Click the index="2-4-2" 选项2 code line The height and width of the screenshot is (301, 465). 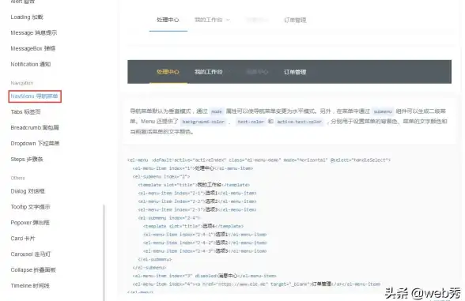tap(205, 243)
